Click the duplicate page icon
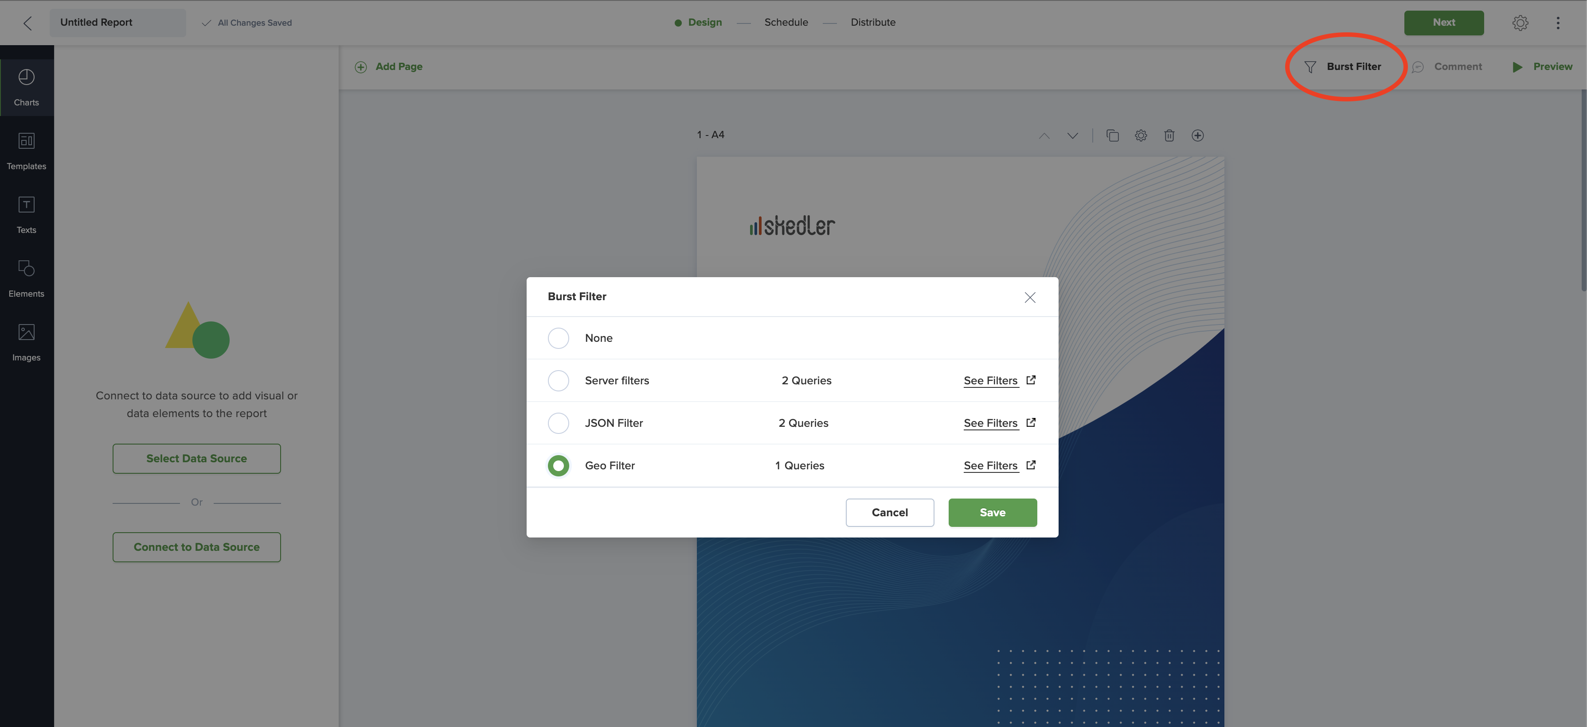1587x727 pixels. pyautogui.click(x=1112, y=135)
